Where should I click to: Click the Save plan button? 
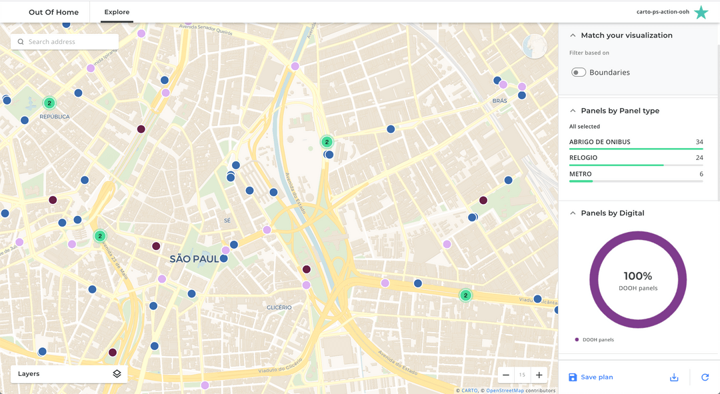(591, 377)
